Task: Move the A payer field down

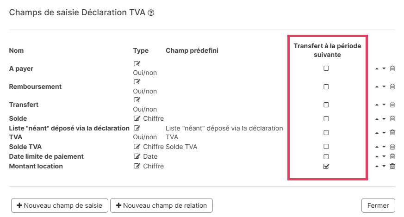Action: pos(384,68)
